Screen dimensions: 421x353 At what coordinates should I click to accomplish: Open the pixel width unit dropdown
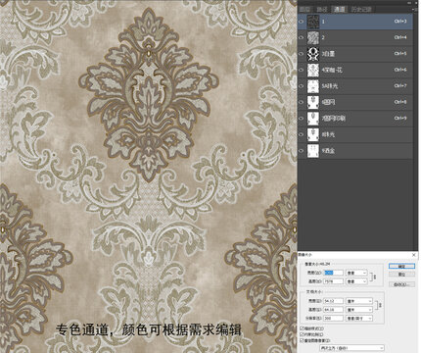coord(356,273)
